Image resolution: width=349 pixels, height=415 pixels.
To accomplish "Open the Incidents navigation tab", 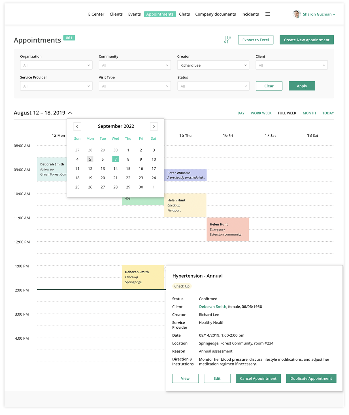I will (250, 14).
